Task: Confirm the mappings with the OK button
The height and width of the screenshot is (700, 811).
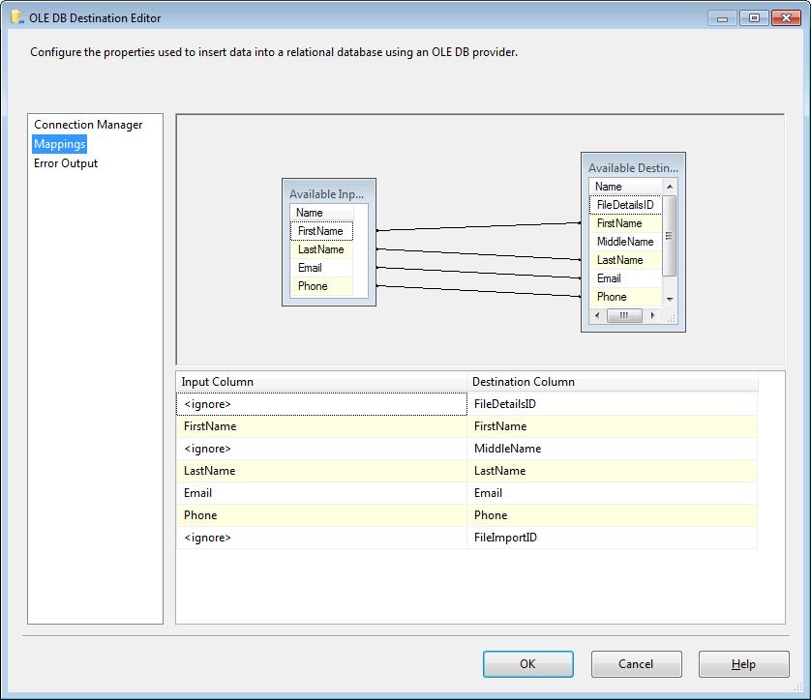Action: click(x=528, y=664)
